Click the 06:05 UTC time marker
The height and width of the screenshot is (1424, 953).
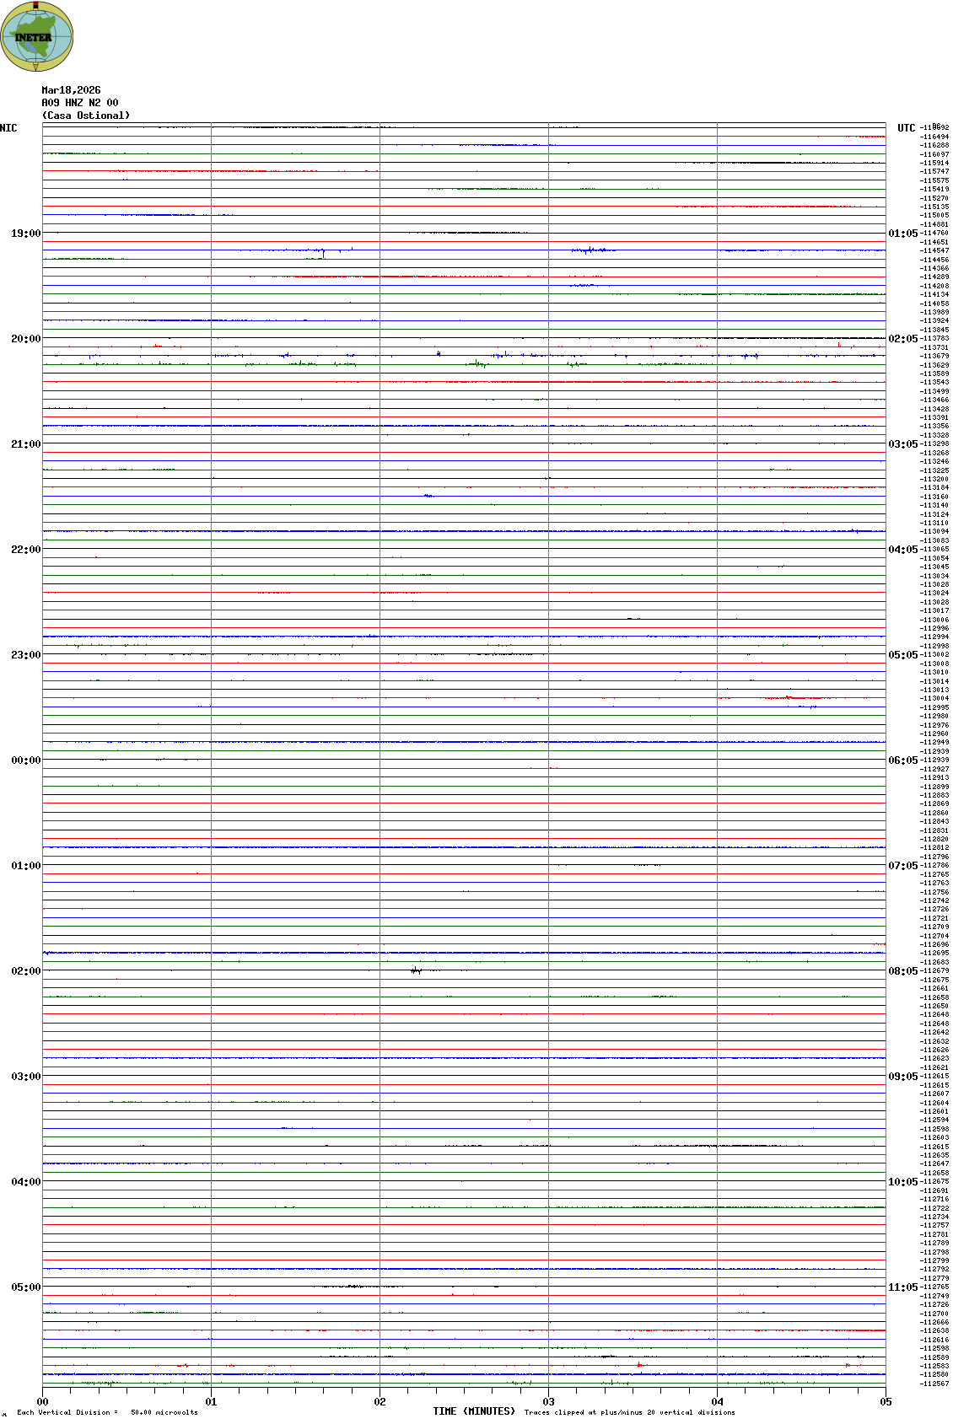(902, 760)
